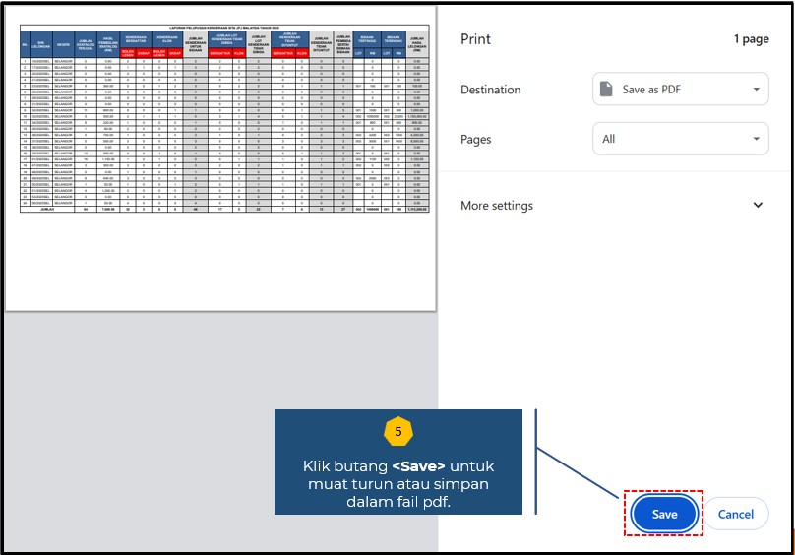The height and width of the screenshot is (555, 795).
Task: Click the Pages label
Action: tap(477, 139)
